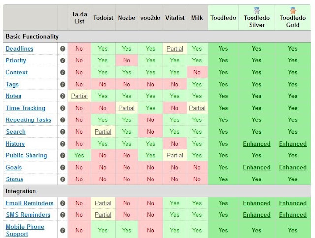Image resolution: width=315 pixels, height=238 pixels.
Task: Click Enhanced link for Toodledo Gold Goals
Action: pos(293,167)
